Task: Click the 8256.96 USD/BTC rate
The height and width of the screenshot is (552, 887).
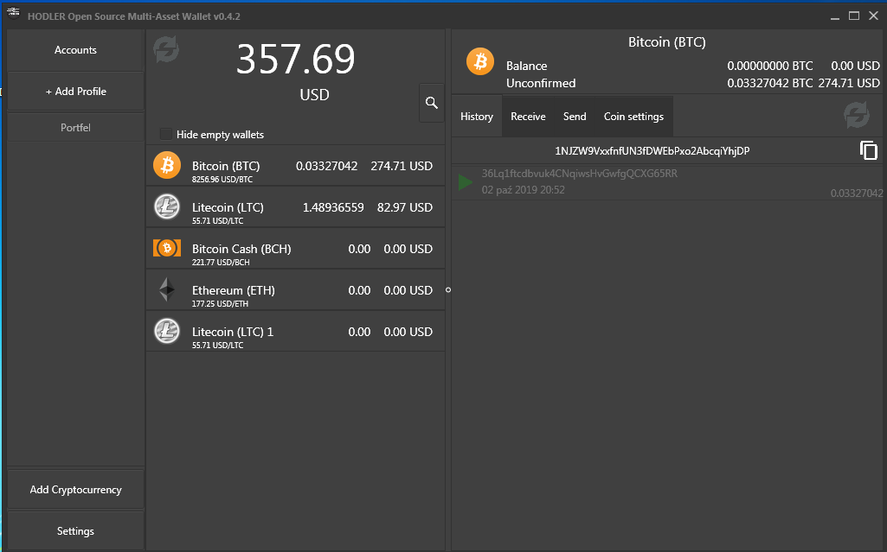Action: point(222,180)
